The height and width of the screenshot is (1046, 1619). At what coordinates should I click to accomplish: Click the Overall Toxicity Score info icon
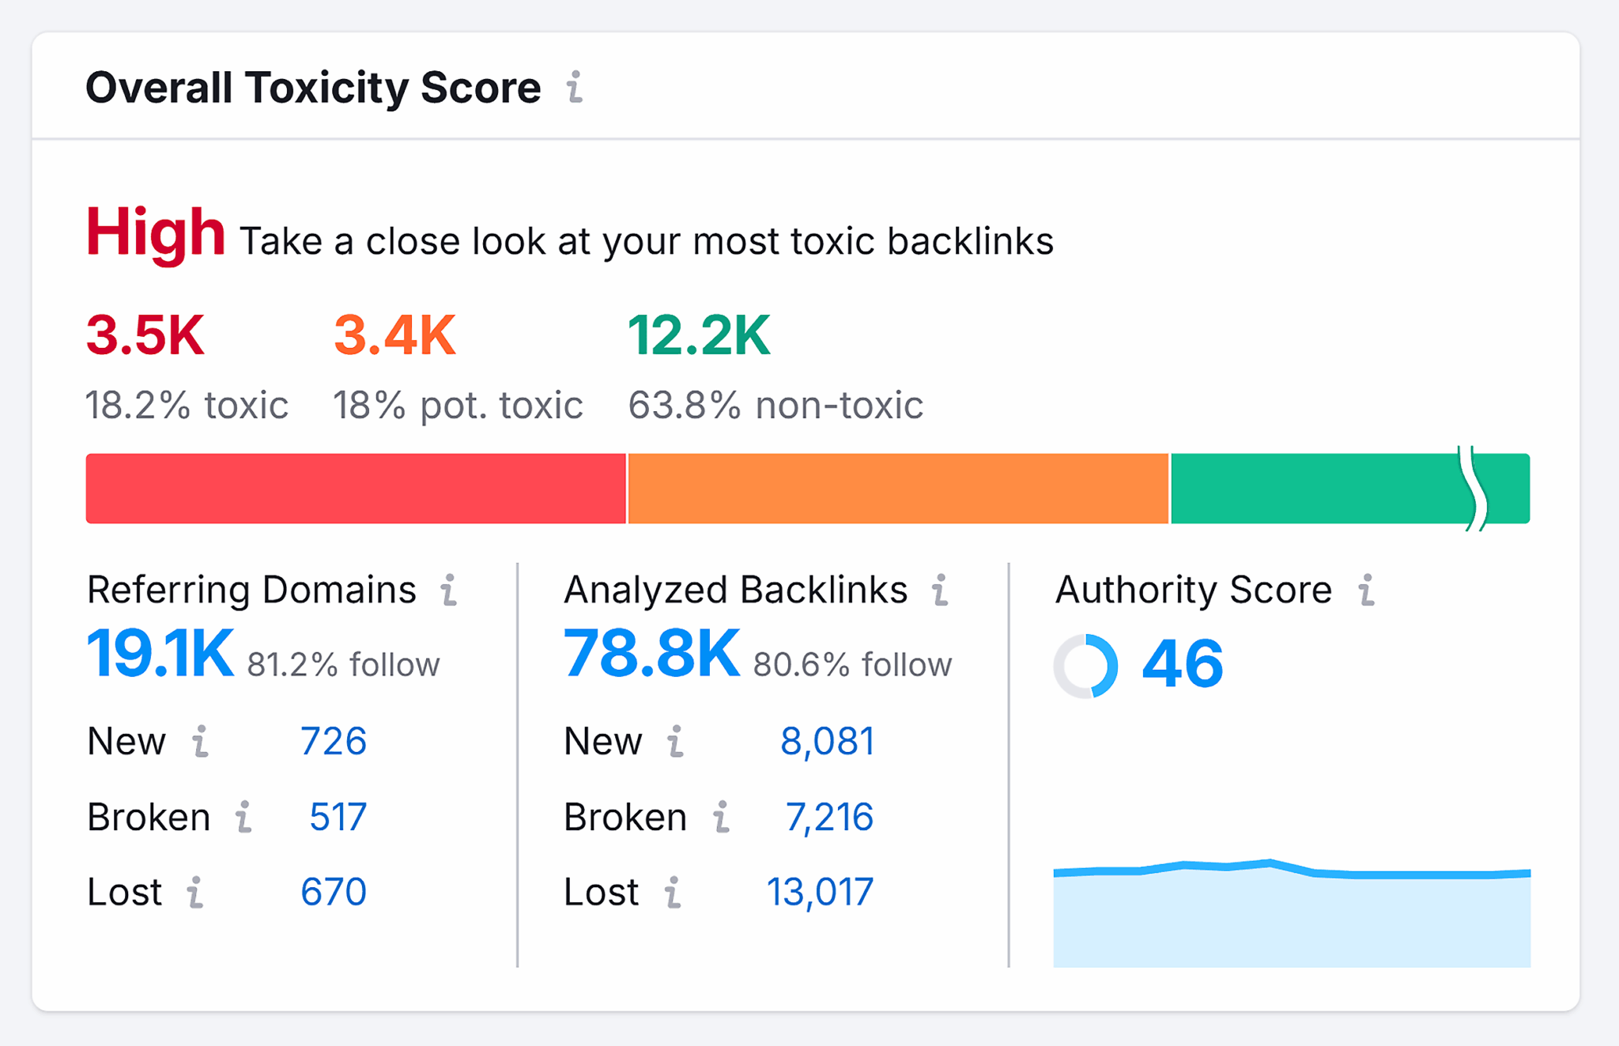(575, 89)
